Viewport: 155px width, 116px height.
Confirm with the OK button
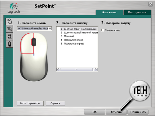click(95, 112)
